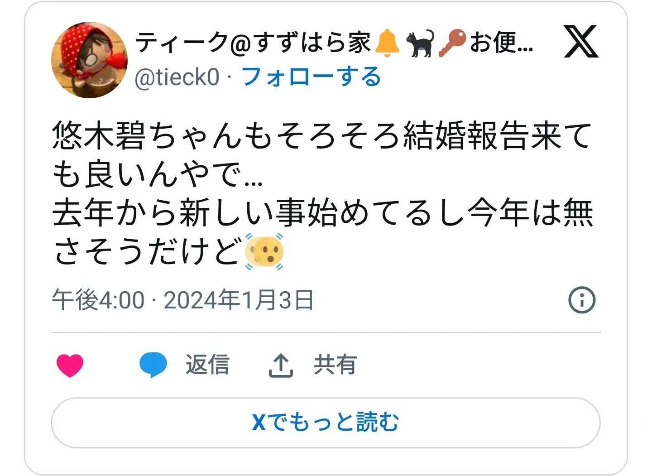This screenshot has width=652, height=476.
Task: Open the ティーク@すずはら家 display name
Action: click(253, 43)
